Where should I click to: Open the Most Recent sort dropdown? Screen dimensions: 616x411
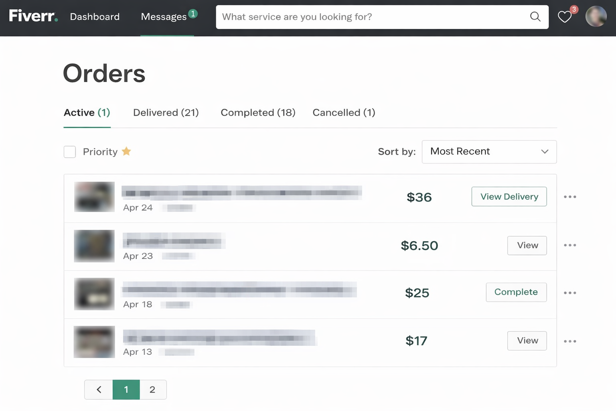click(x=489, y=152)
